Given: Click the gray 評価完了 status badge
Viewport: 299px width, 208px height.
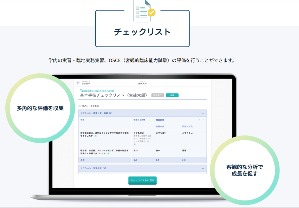Looking at the screenshot, I should (157, 95).
